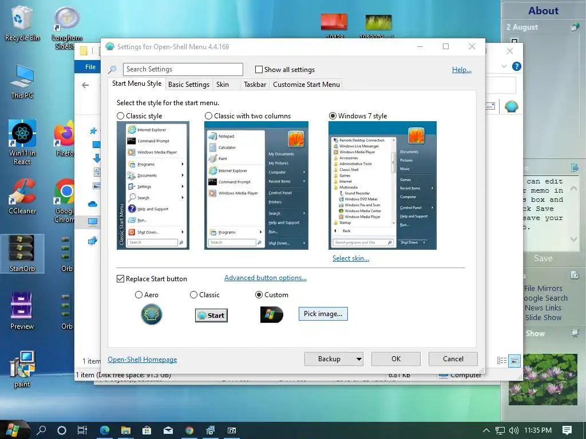Enable Show all settings checkbox
The height and width of the screenshot is (439, 586).
pyautogui.click(x=259, y=70)
